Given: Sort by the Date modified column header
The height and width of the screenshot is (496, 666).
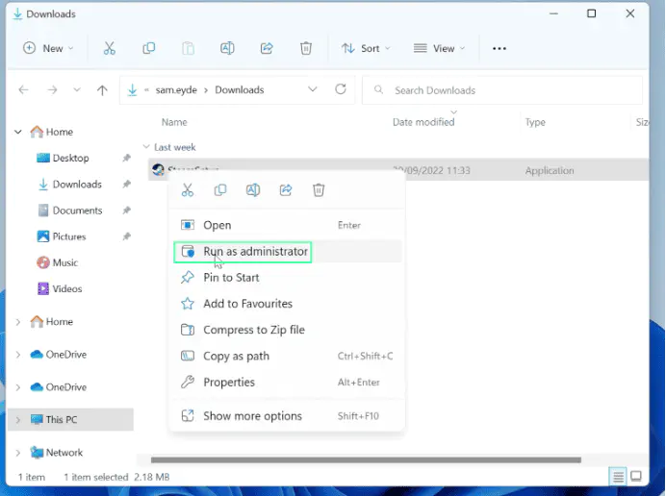Looking at the screenshot, I should [423, 122].
